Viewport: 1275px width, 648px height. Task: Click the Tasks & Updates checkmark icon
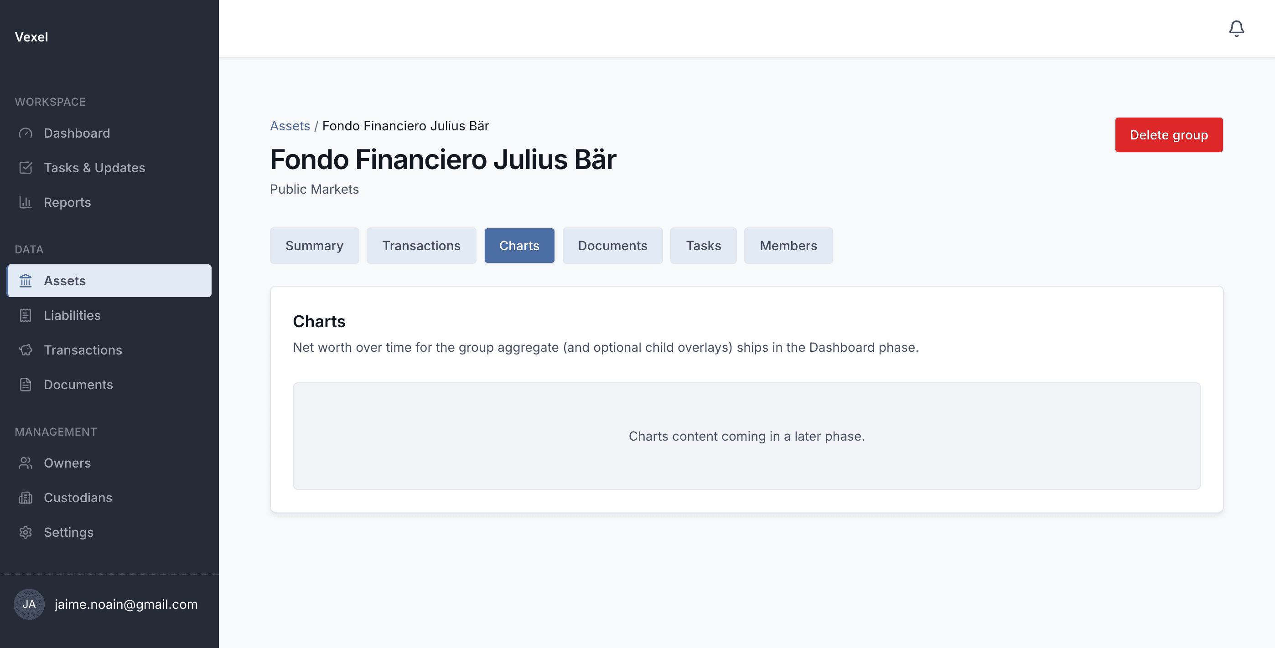pos(25,168)
